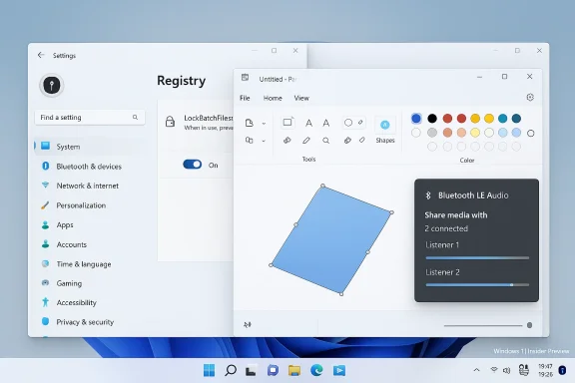
Task: Click the Registry heading text
Action: (x=181, y=80)
